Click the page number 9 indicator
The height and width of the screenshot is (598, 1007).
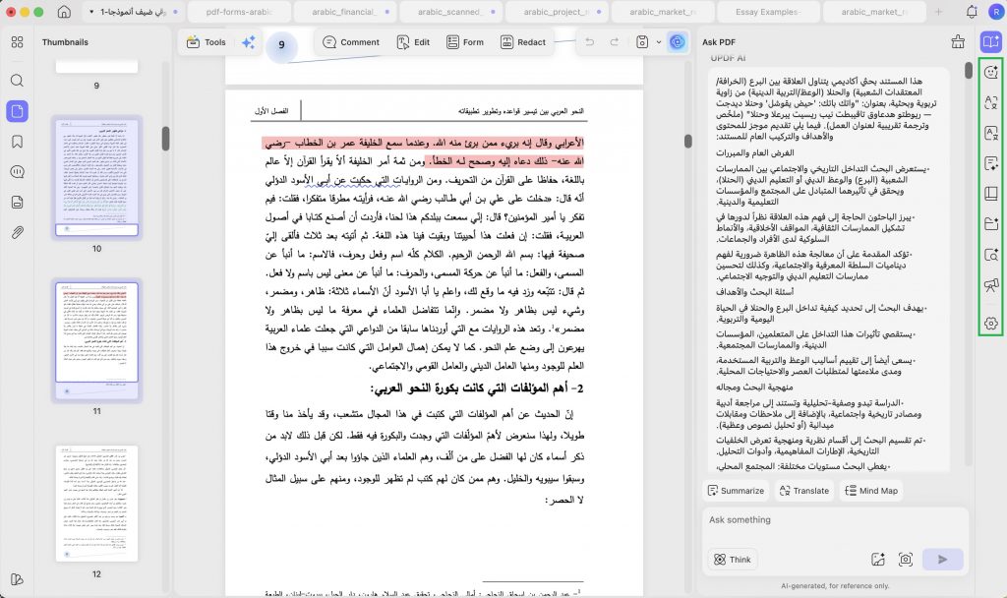click(281, 45)
